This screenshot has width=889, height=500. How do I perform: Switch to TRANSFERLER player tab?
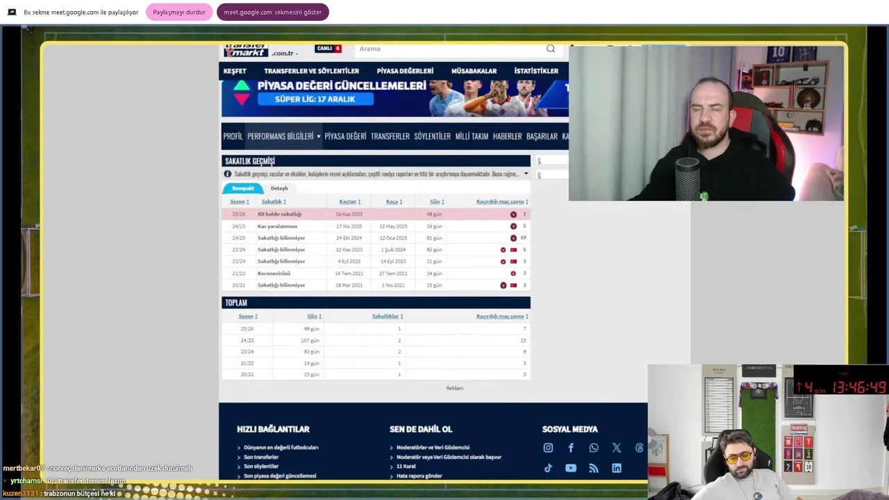point(390,136)
